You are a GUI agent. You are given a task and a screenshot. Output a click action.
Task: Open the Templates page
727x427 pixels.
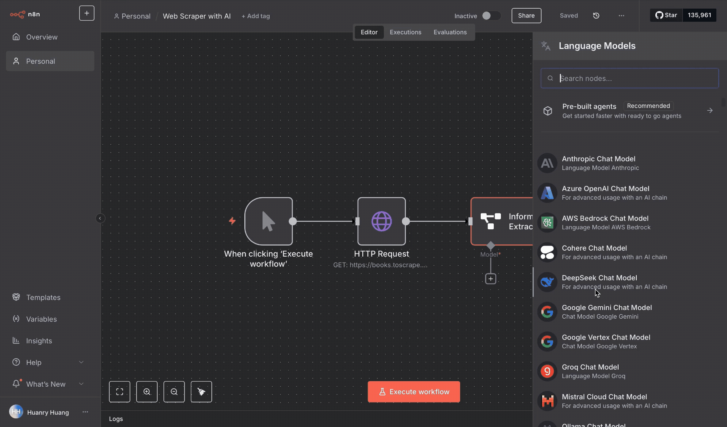[50, 297]
